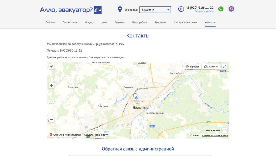Click the map zoom slider handle
276x156 pixels.
pos(51,102)
